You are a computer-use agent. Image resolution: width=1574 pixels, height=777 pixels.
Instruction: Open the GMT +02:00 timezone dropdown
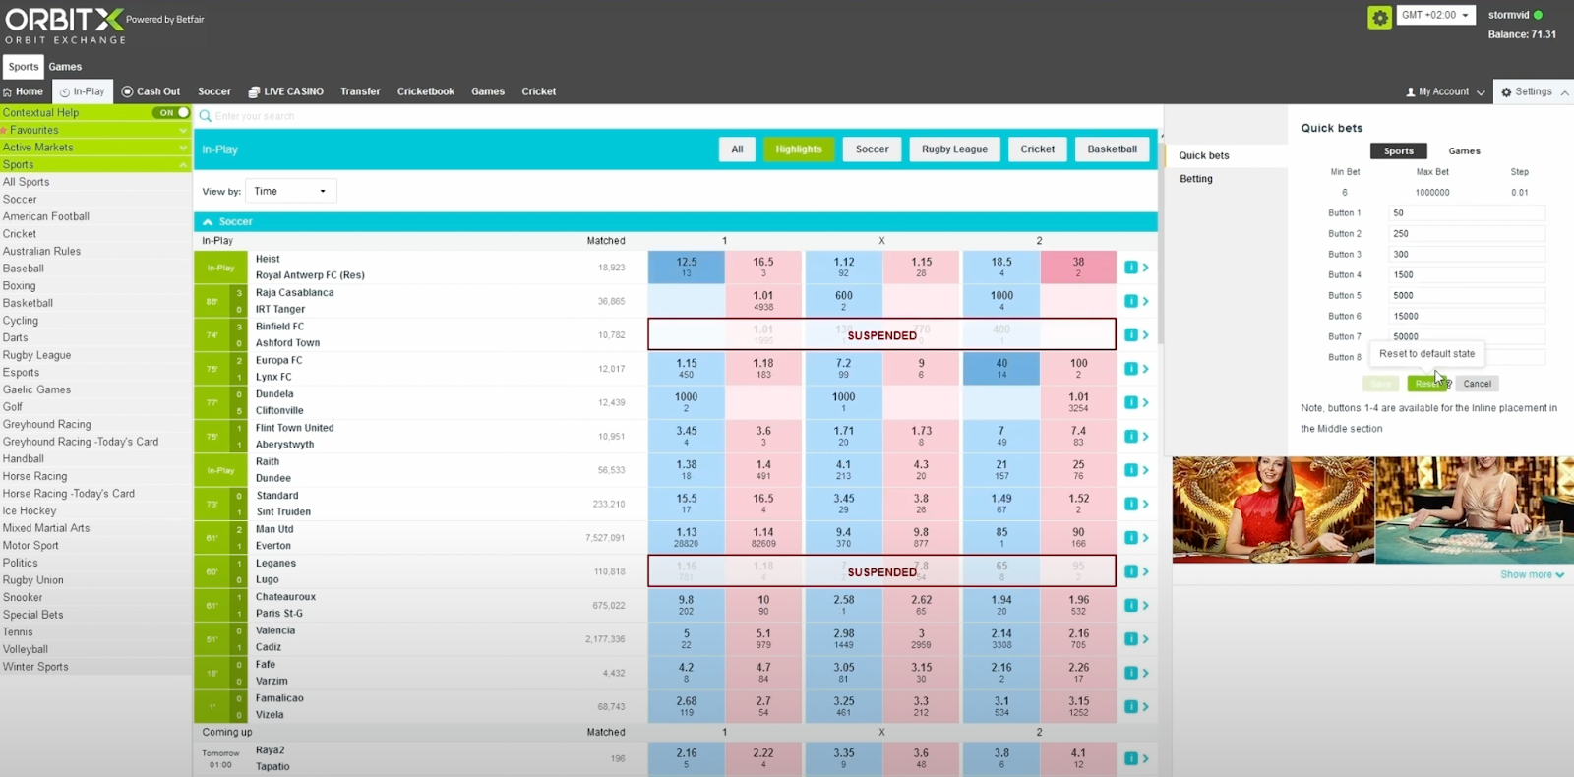(1434, 15)
